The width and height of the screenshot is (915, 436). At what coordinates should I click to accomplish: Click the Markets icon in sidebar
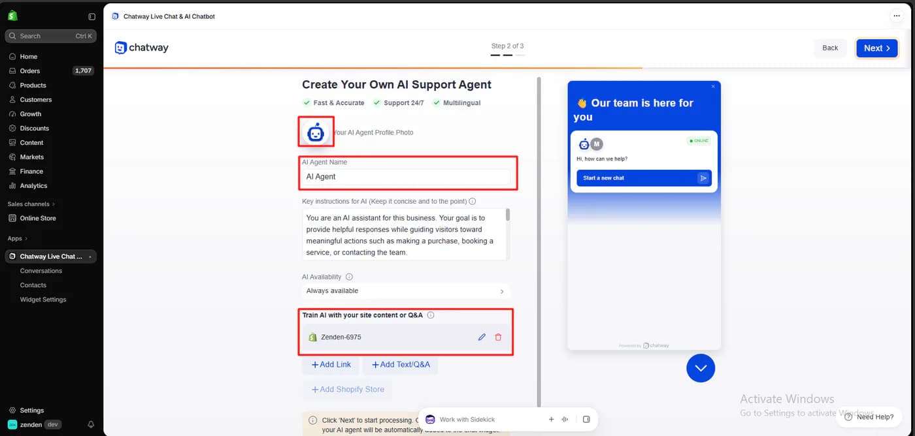pyautogui.click(x=12, y=157)
